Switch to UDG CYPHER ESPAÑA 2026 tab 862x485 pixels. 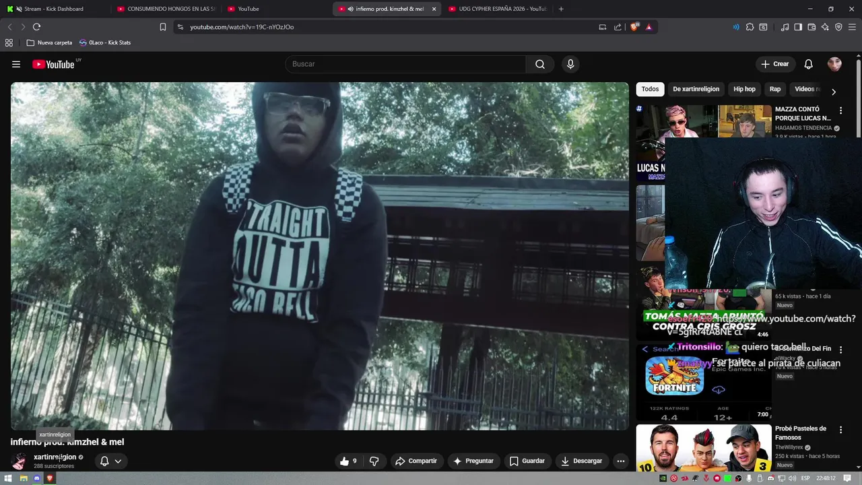(497, 9)
